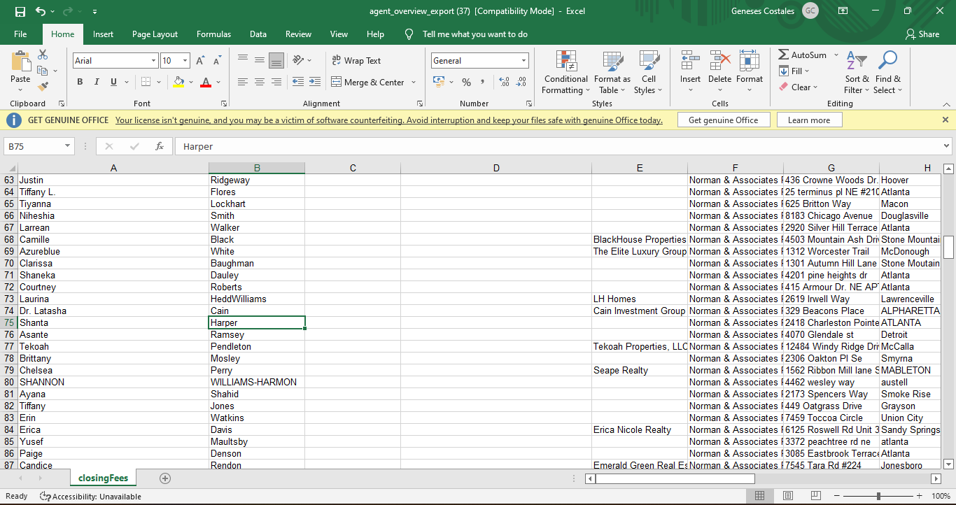Click the Merge & Center button
Screen dimensions: 956x505
tap(368, 82)
